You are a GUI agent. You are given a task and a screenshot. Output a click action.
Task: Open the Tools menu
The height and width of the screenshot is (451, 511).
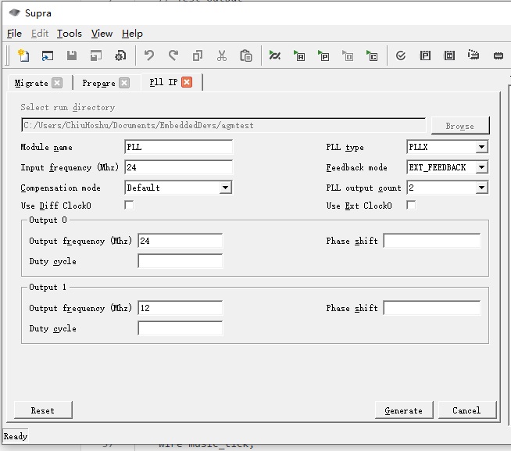pyautogui.click(x=70, y=34)
